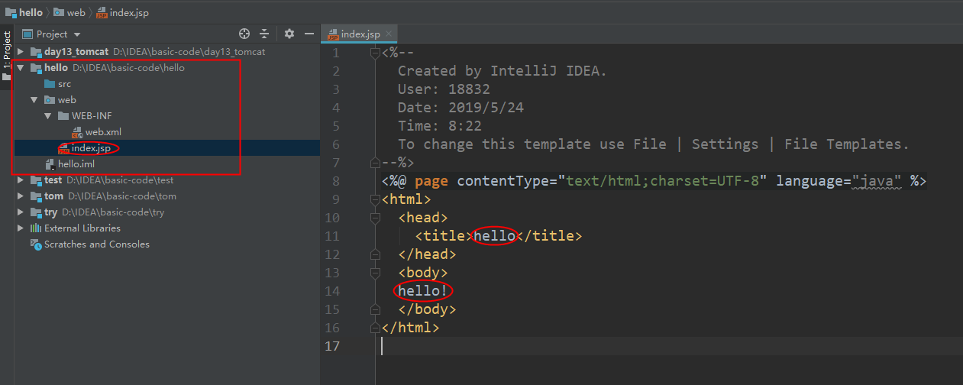
Task: Click the "java" language value
Action: 877,181
